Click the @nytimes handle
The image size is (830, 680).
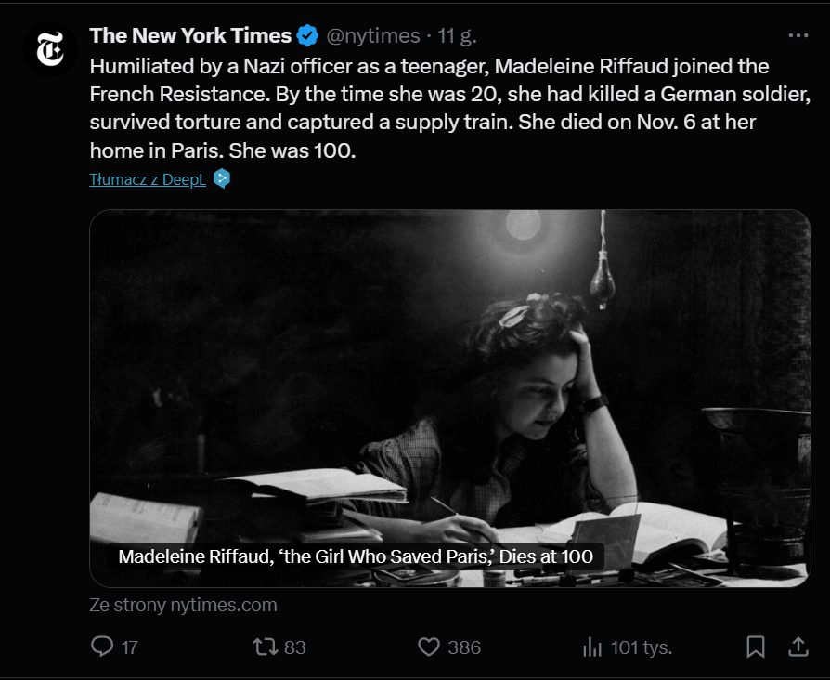click(370, 36)
